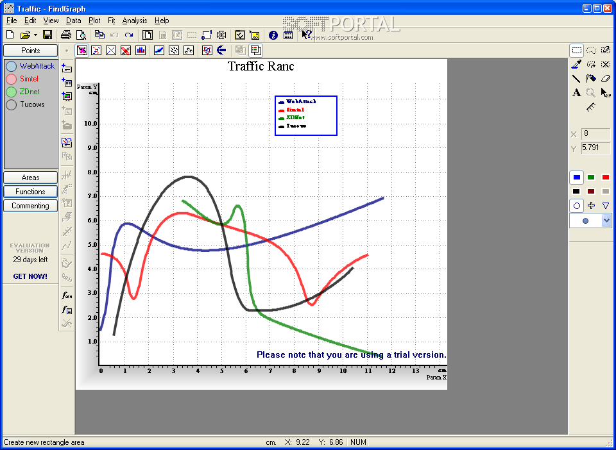The width and height of the screenshot is (616, 450).
Task: Toggle the first scatter plot view button
Action: 81,50
